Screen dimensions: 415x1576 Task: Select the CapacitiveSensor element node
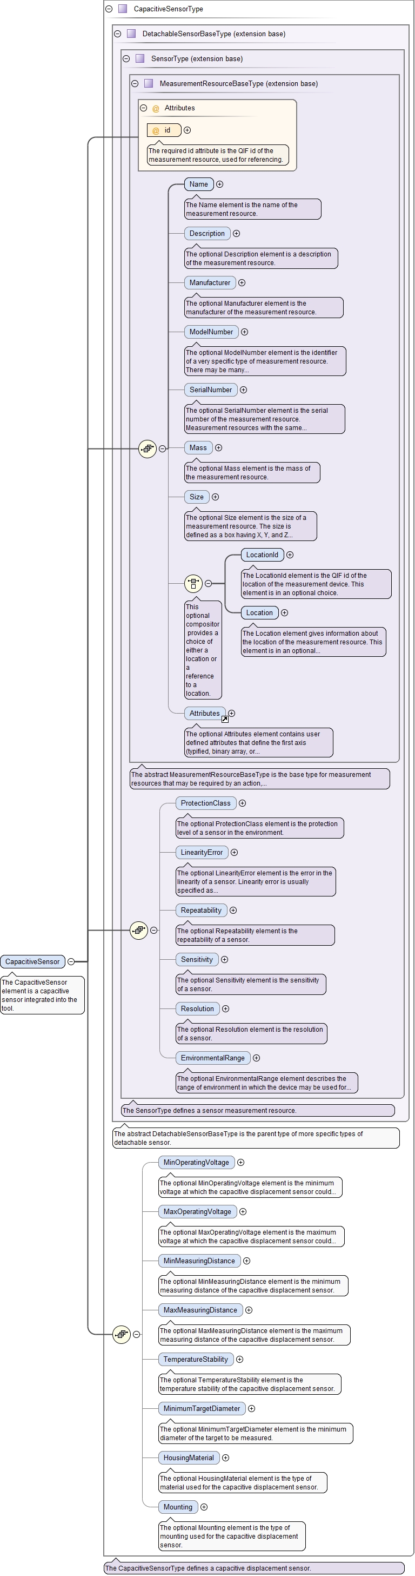(x=32, y=962)
